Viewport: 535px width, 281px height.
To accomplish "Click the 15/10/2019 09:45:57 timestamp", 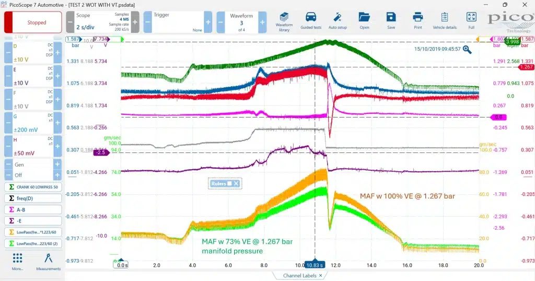I will point(437,49).
